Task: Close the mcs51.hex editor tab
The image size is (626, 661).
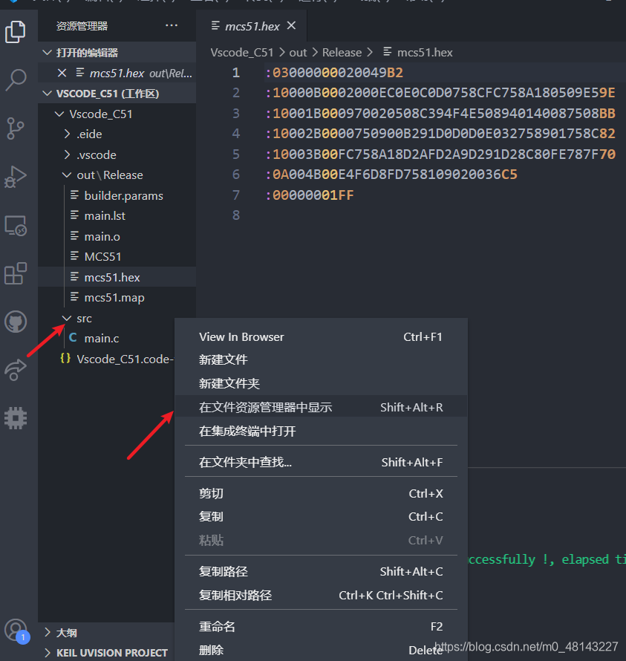Action: pos(291,26)
